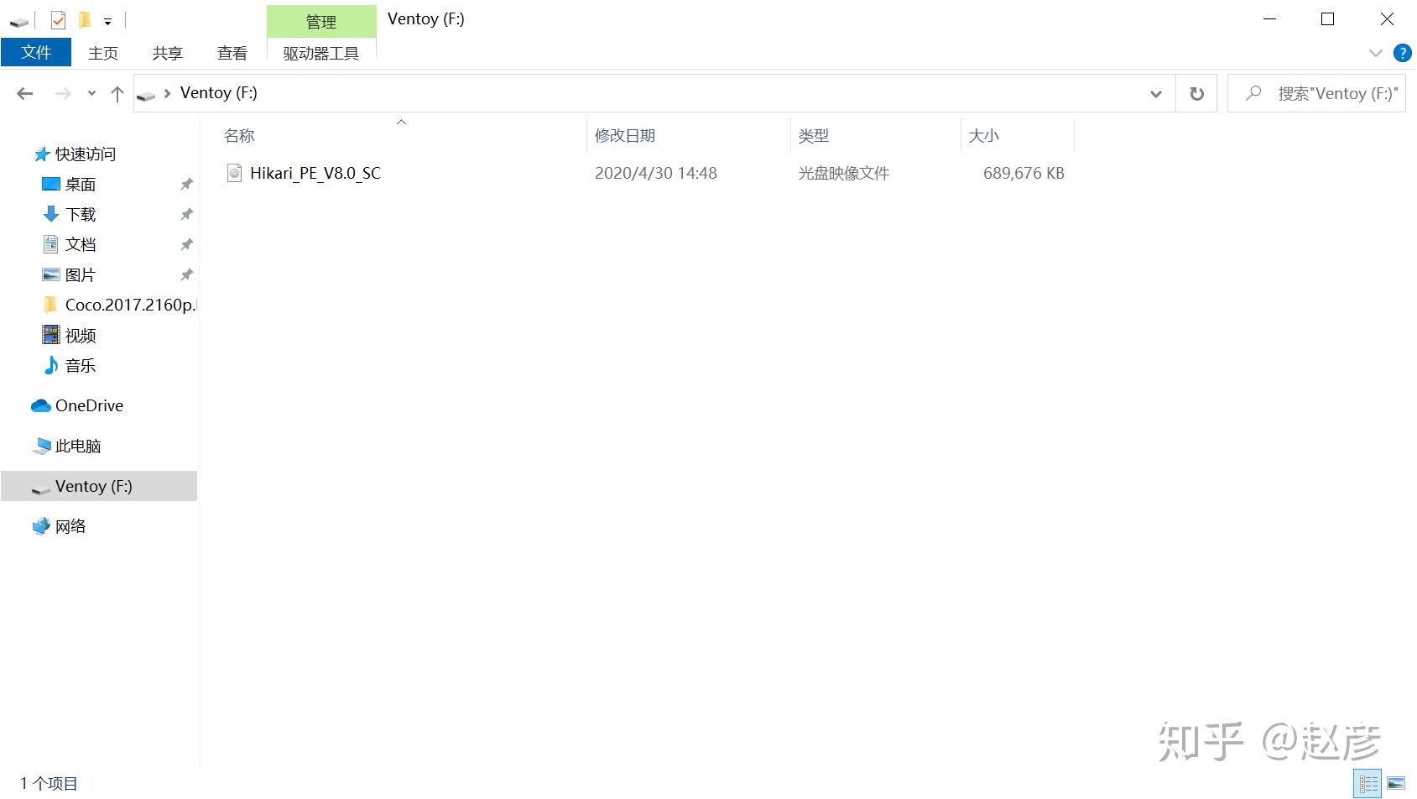Click the pin icon beside 文档

pos(186,244)
